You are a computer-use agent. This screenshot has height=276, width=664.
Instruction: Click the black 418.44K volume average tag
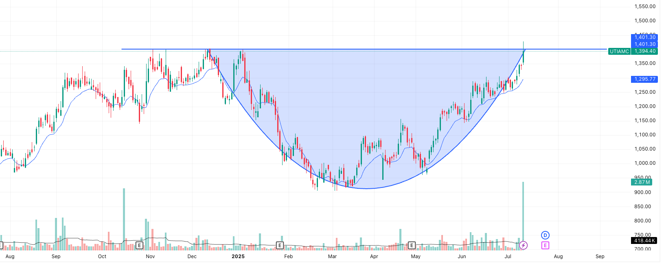[645, 241]
